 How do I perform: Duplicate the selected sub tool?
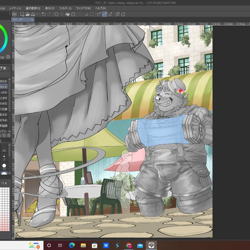pos(4,136)
